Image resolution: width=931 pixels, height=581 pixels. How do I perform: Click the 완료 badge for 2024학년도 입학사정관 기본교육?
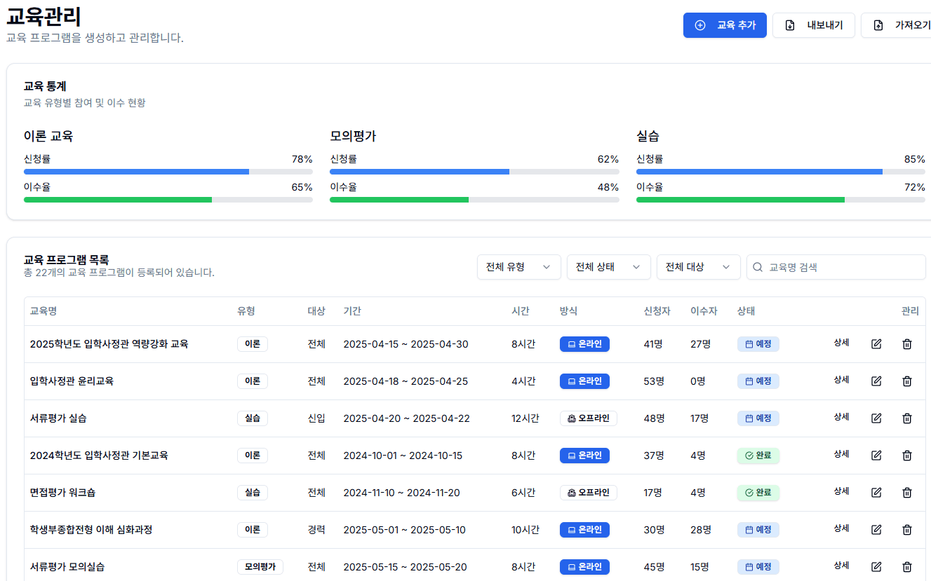(758, 456)
